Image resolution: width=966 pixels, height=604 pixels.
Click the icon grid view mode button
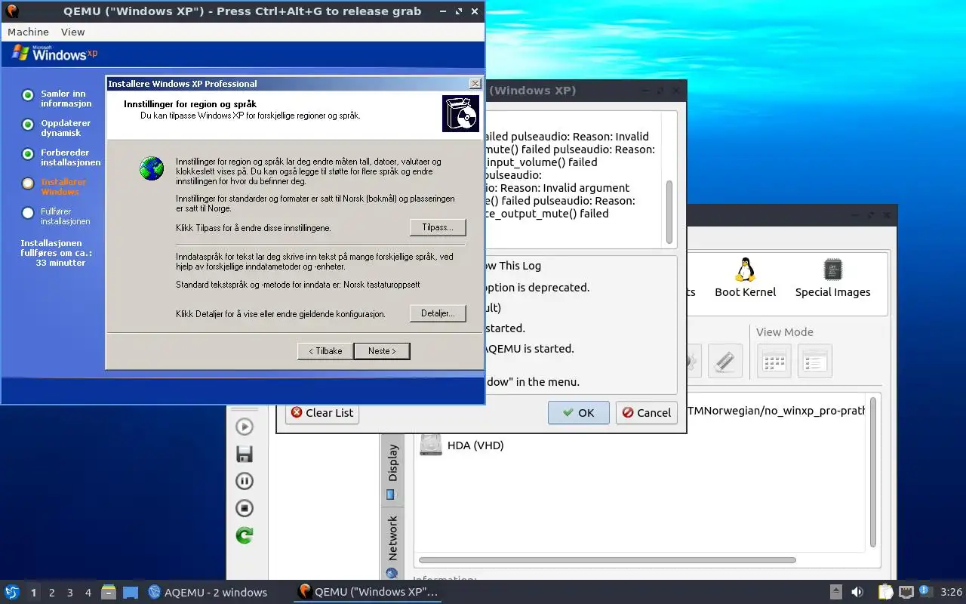point(774,361)
